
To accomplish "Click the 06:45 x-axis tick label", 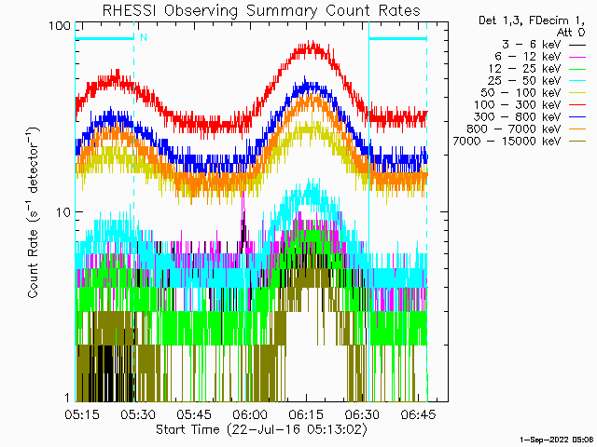I will (418, 414).
